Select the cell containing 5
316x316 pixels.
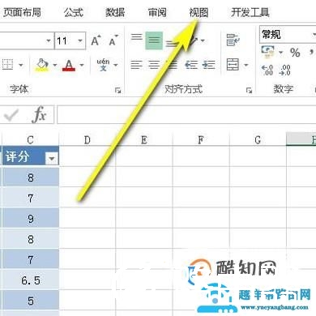click(x=30, y=301)
